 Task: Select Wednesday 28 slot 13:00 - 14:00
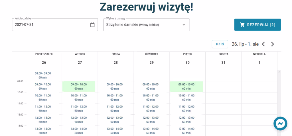[115, 131]
